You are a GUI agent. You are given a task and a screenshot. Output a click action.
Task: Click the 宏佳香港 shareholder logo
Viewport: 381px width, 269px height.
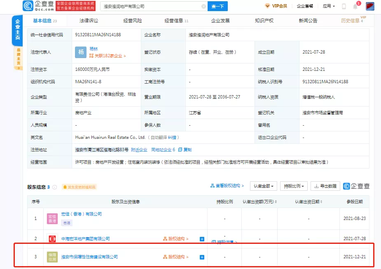click(x=52, y=218)
